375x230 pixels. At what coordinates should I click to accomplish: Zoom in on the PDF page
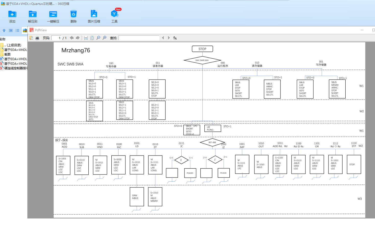pyautogui.click(x=104, y=38)
